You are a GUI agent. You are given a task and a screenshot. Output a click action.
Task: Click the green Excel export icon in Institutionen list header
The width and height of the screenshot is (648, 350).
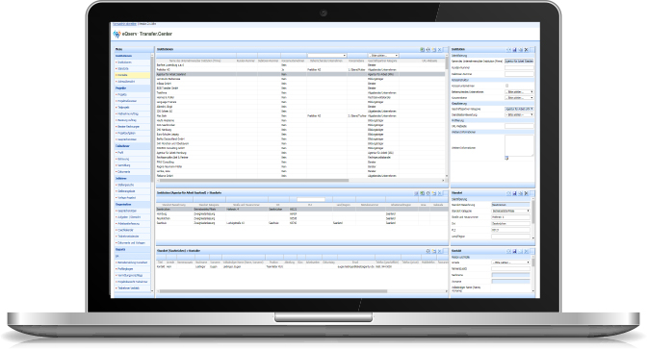click(422, 50)
